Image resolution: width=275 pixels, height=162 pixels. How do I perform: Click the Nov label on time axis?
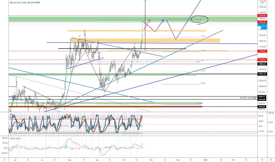(x=151, y=160)
